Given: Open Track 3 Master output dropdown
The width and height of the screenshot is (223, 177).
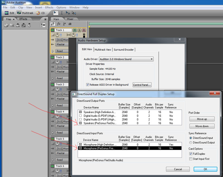Looking at the screenshot, I should click(x=62, y=99).
